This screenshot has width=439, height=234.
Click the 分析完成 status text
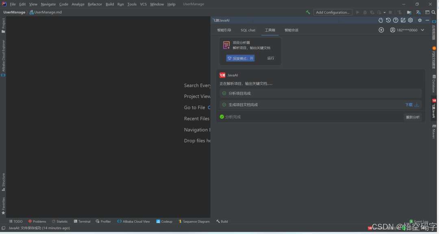233,117
